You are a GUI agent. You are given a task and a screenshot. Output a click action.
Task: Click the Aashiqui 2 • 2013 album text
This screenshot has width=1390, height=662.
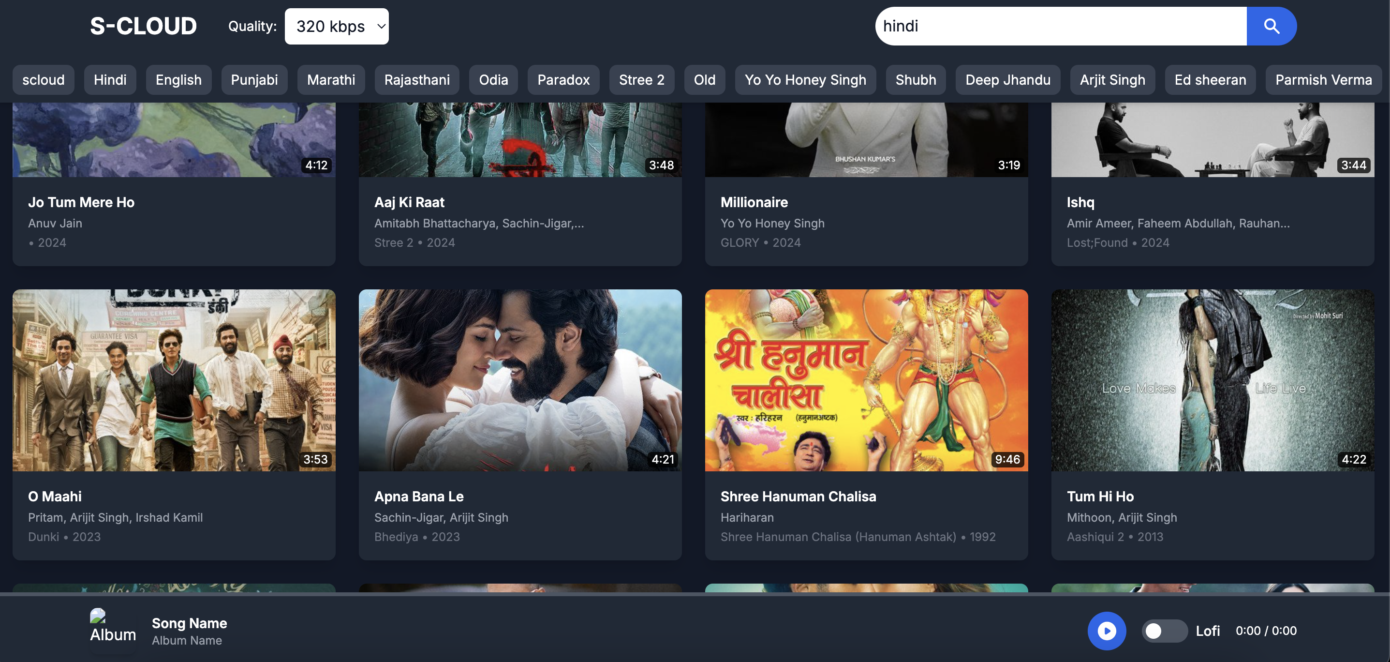(x=1115, y=537)
